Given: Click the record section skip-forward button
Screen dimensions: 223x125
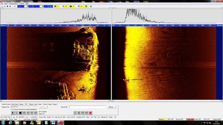Looking at the screenshot, I should pyautogui.click(x=86, y=113).
